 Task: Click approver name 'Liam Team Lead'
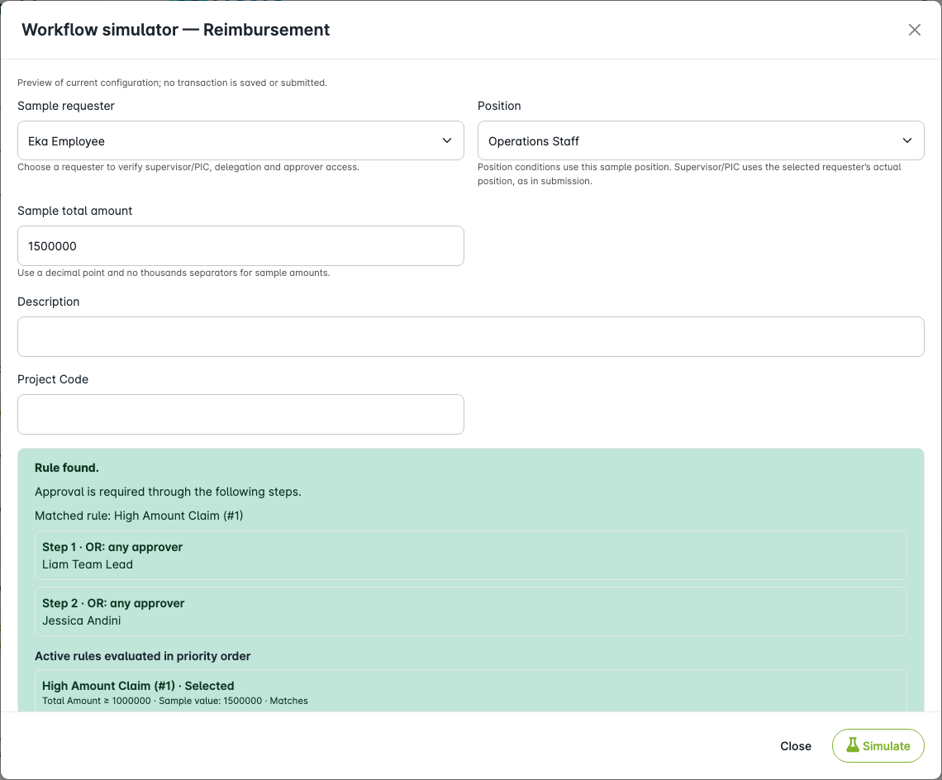(88, 564)
